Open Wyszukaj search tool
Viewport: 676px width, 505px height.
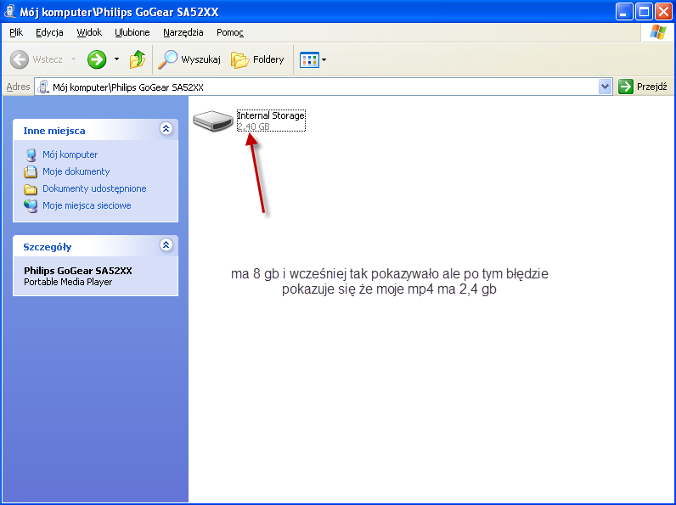point(189,59)
